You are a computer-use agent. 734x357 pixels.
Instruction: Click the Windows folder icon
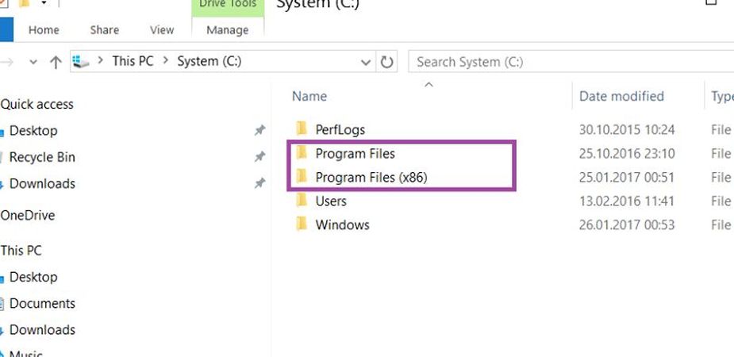click(301, 225)
